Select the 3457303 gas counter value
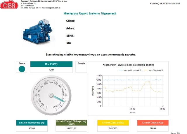Screen dimensions: 187x134 (x=113, y=128)
